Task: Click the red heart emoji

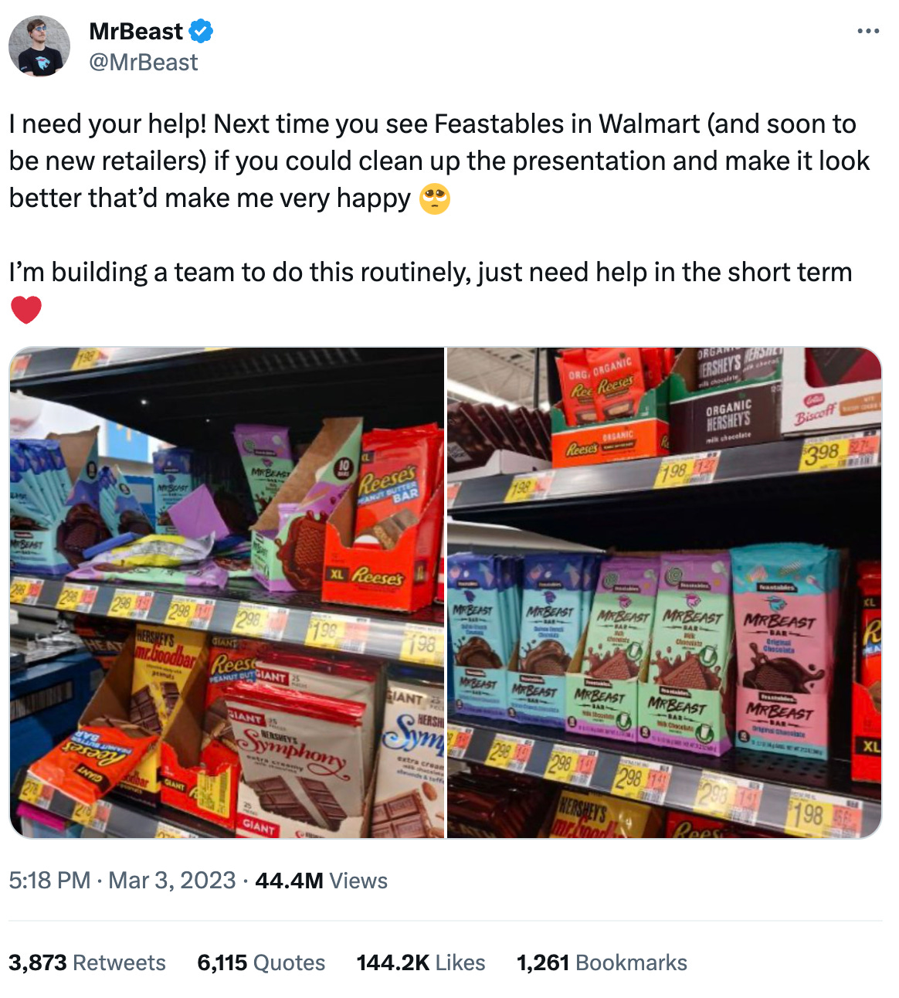Action: coord(26,310)
